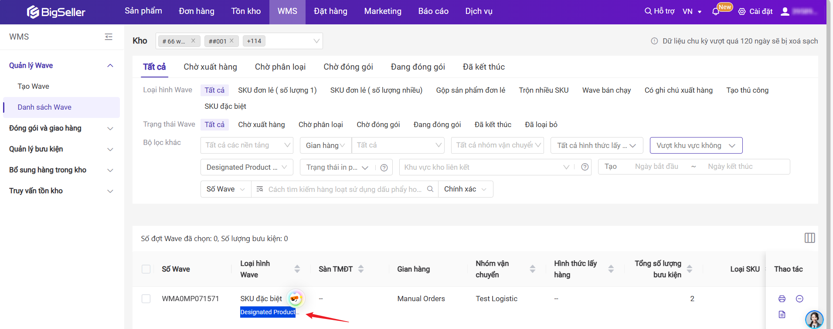This screenshot has width=833, height=329.
Task: Open the column settings icon above table
Action: pyautogui.click(x=809, y=238)
